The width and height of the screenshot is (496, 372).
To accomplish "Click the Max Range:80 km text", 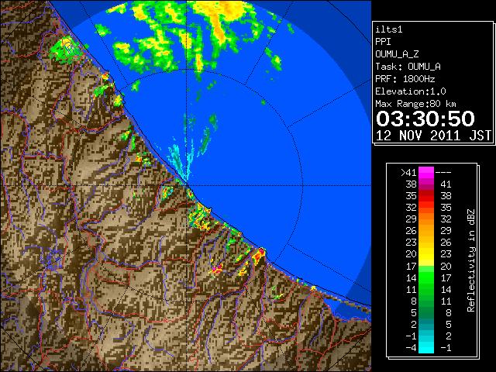I will [x=415, y=104].
